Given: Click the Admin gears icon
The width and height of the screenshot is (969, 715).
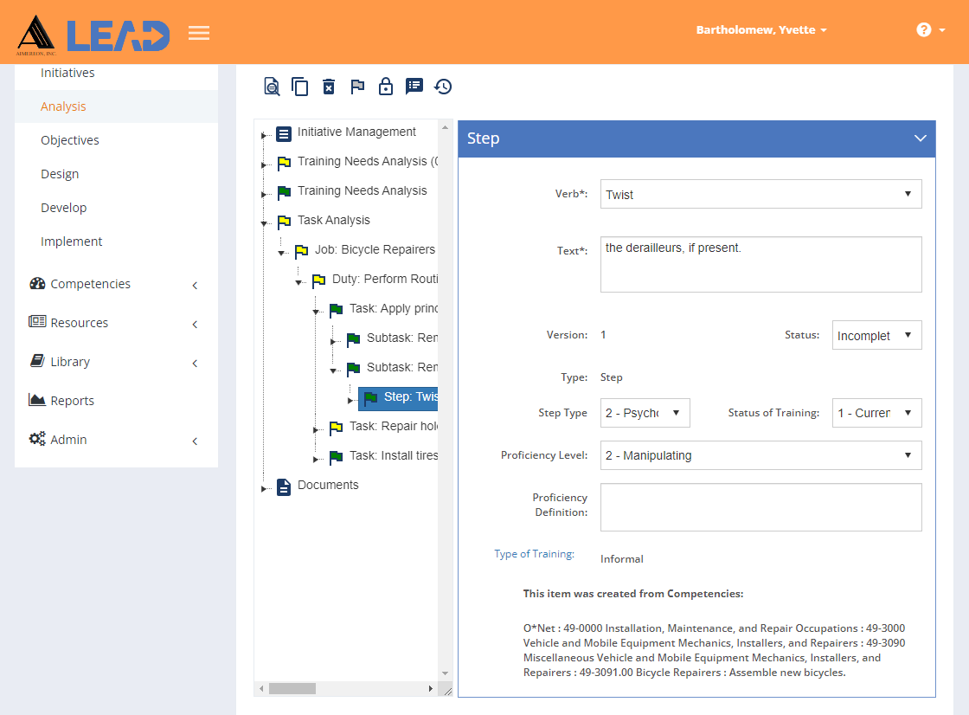Looking at the screenshot, I should pos(37,439).
